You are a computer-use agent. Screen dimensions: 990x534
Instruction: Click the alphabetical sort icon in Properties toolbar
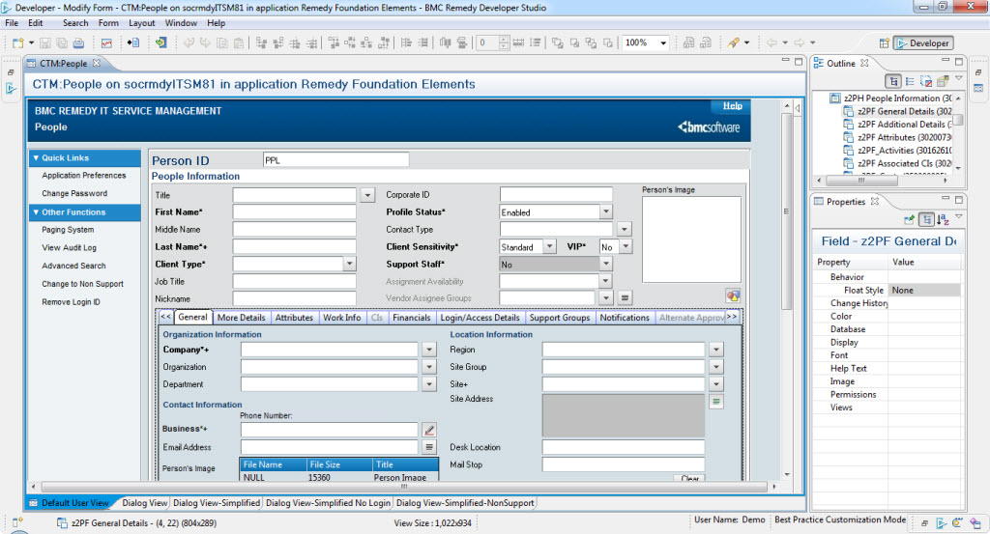tap(943, 219)
